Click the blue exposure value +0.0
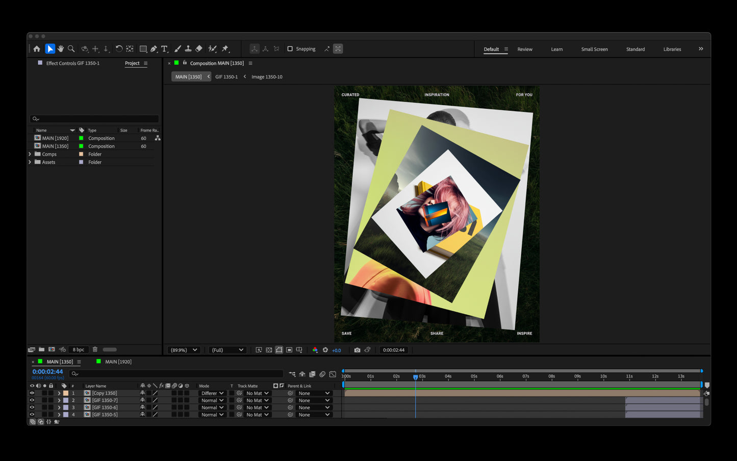 click(337, 350)
